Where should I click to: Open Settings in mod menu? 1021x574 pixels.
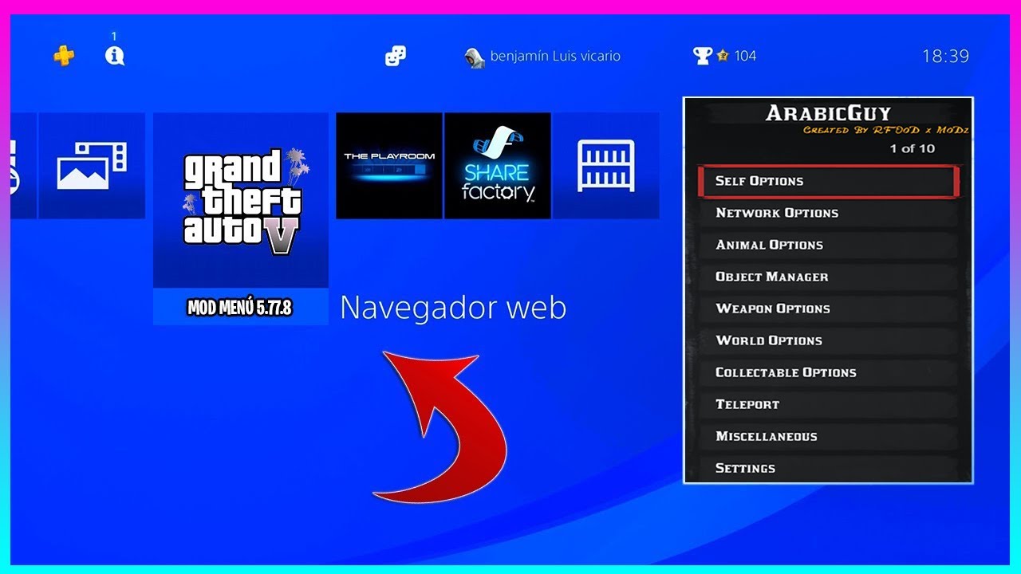828,468
